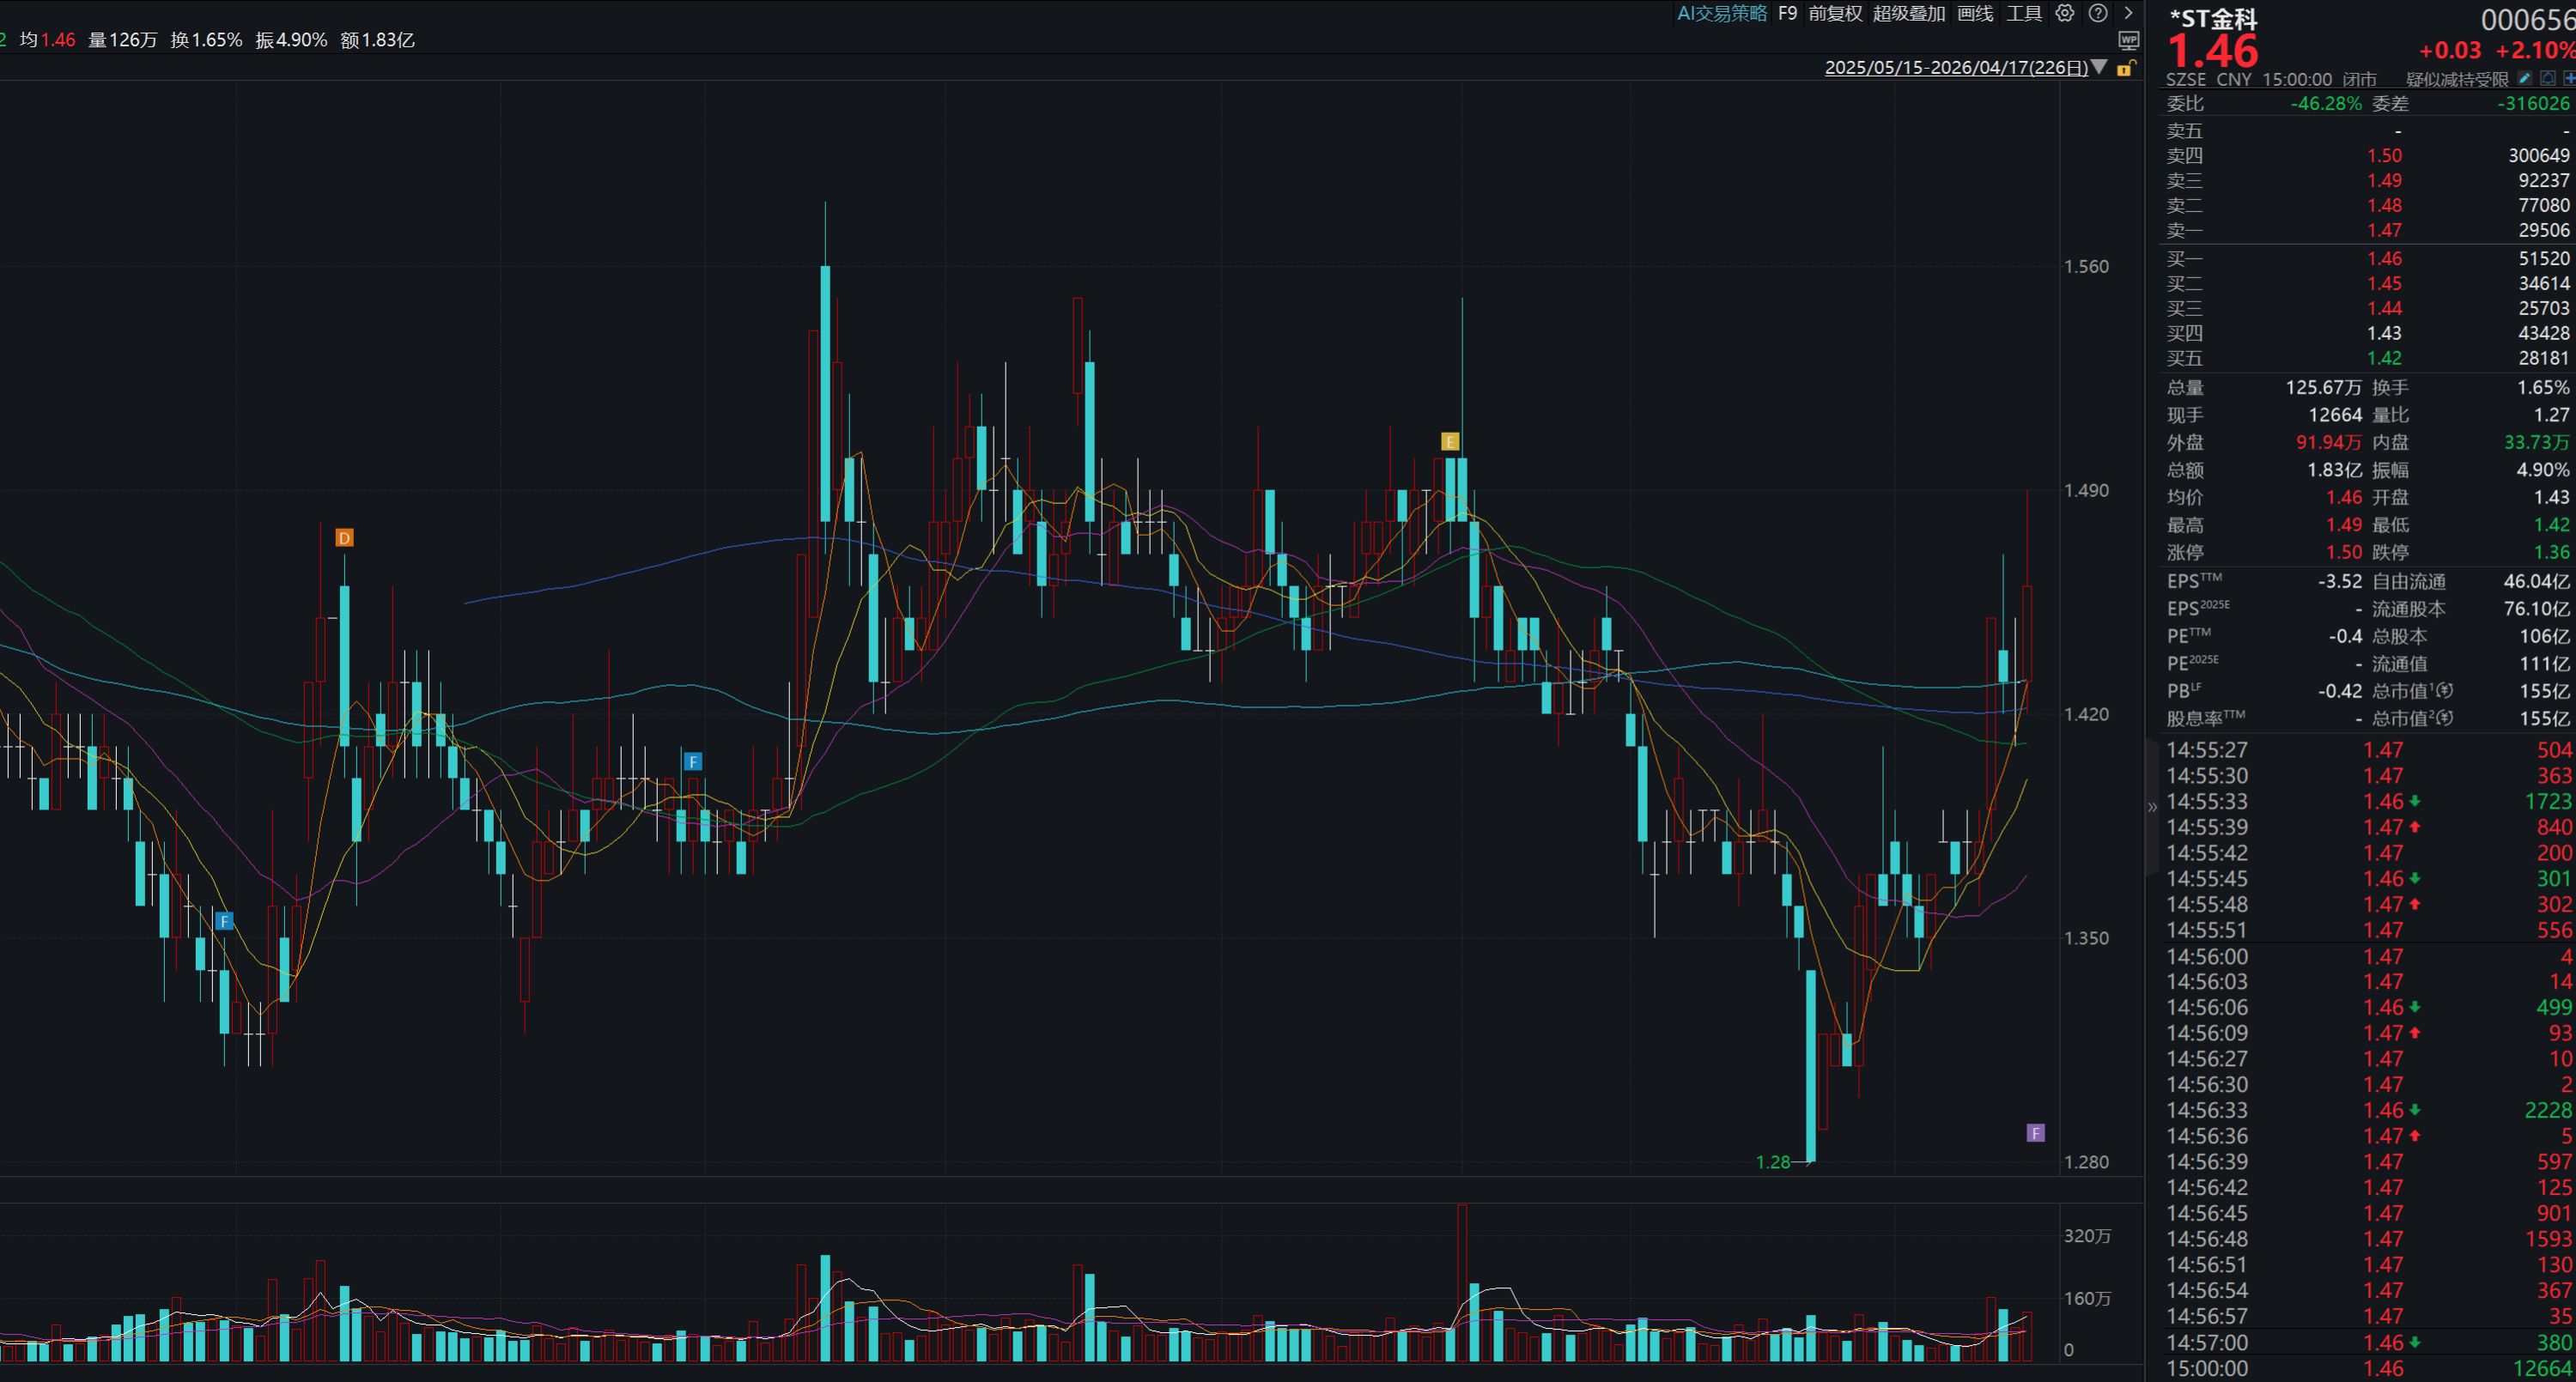This screenshot has height=1382, width=2576.
Task: Click the 1.28 lowest price label
Action: [x=1773, y=1162]
